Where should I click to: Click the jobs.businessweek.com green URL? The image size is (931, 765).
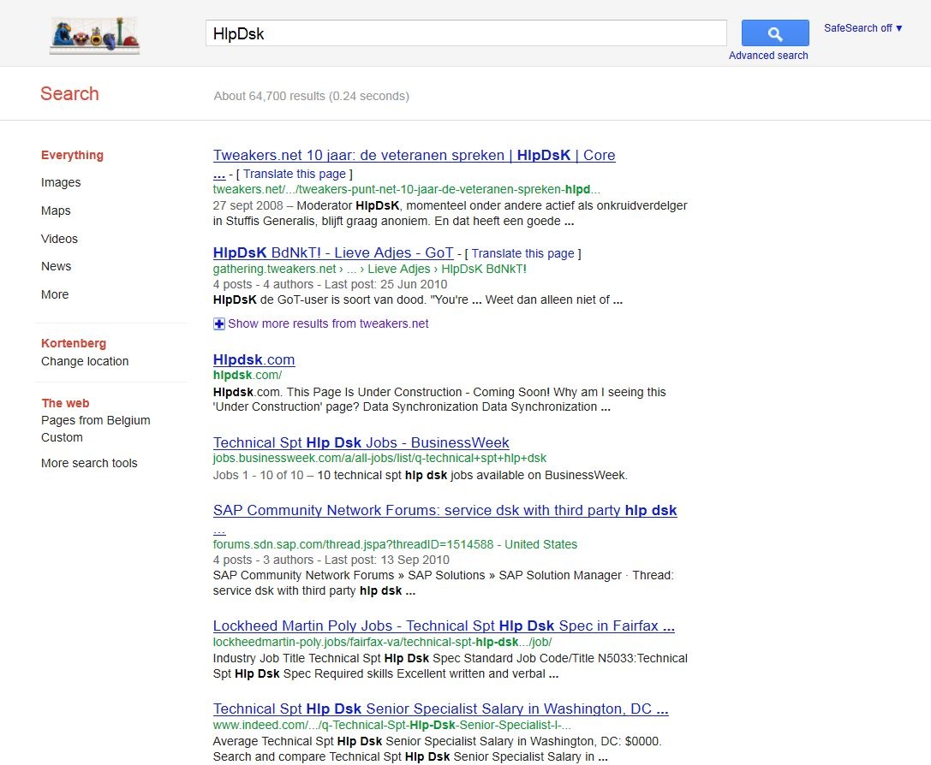click(379, 458)
